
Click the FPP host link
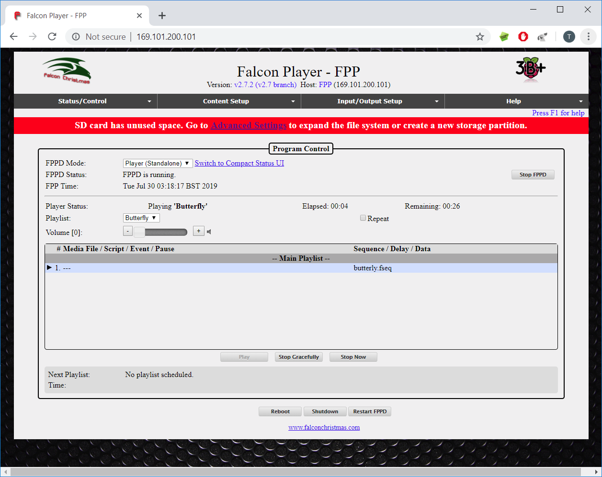[325, 85]
